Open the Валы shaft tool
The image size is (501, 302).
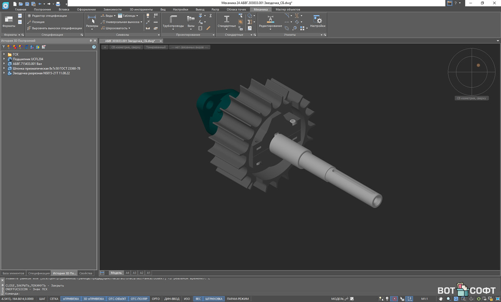[191, 21]
